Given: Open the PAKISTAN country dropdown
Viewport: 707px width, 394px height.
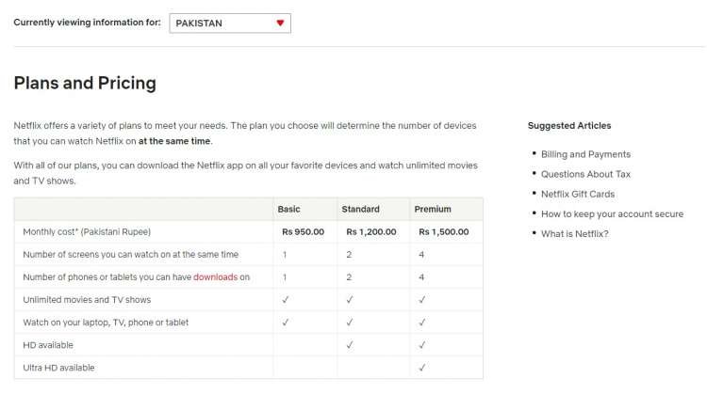Looking at the screenshot, I should 229,23.
